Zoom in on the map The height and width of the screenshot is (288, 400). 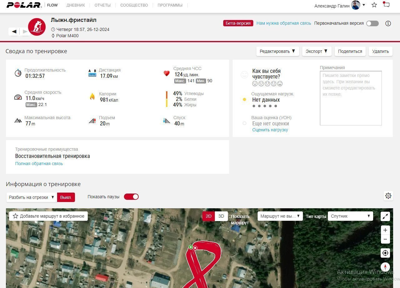coord(385,230)
